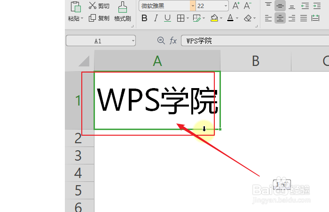329x212 pixels.
Task: Align text to top
Action: (x=268, y=6)
